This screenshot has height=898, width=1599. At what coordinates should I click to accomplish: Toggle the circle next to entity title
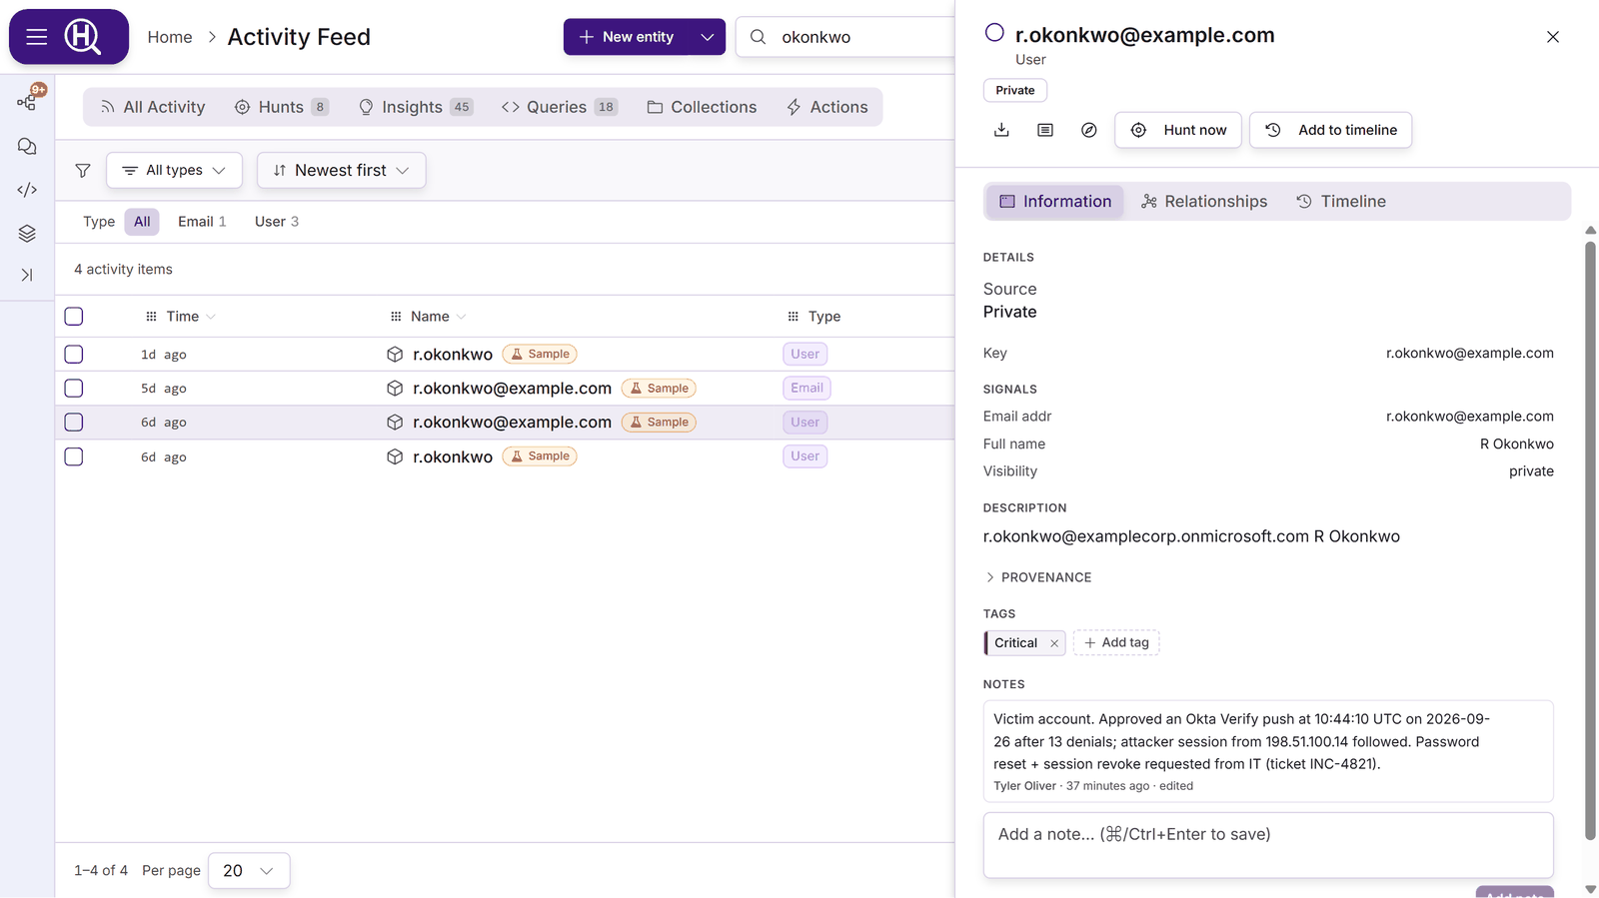pos(994,33)
